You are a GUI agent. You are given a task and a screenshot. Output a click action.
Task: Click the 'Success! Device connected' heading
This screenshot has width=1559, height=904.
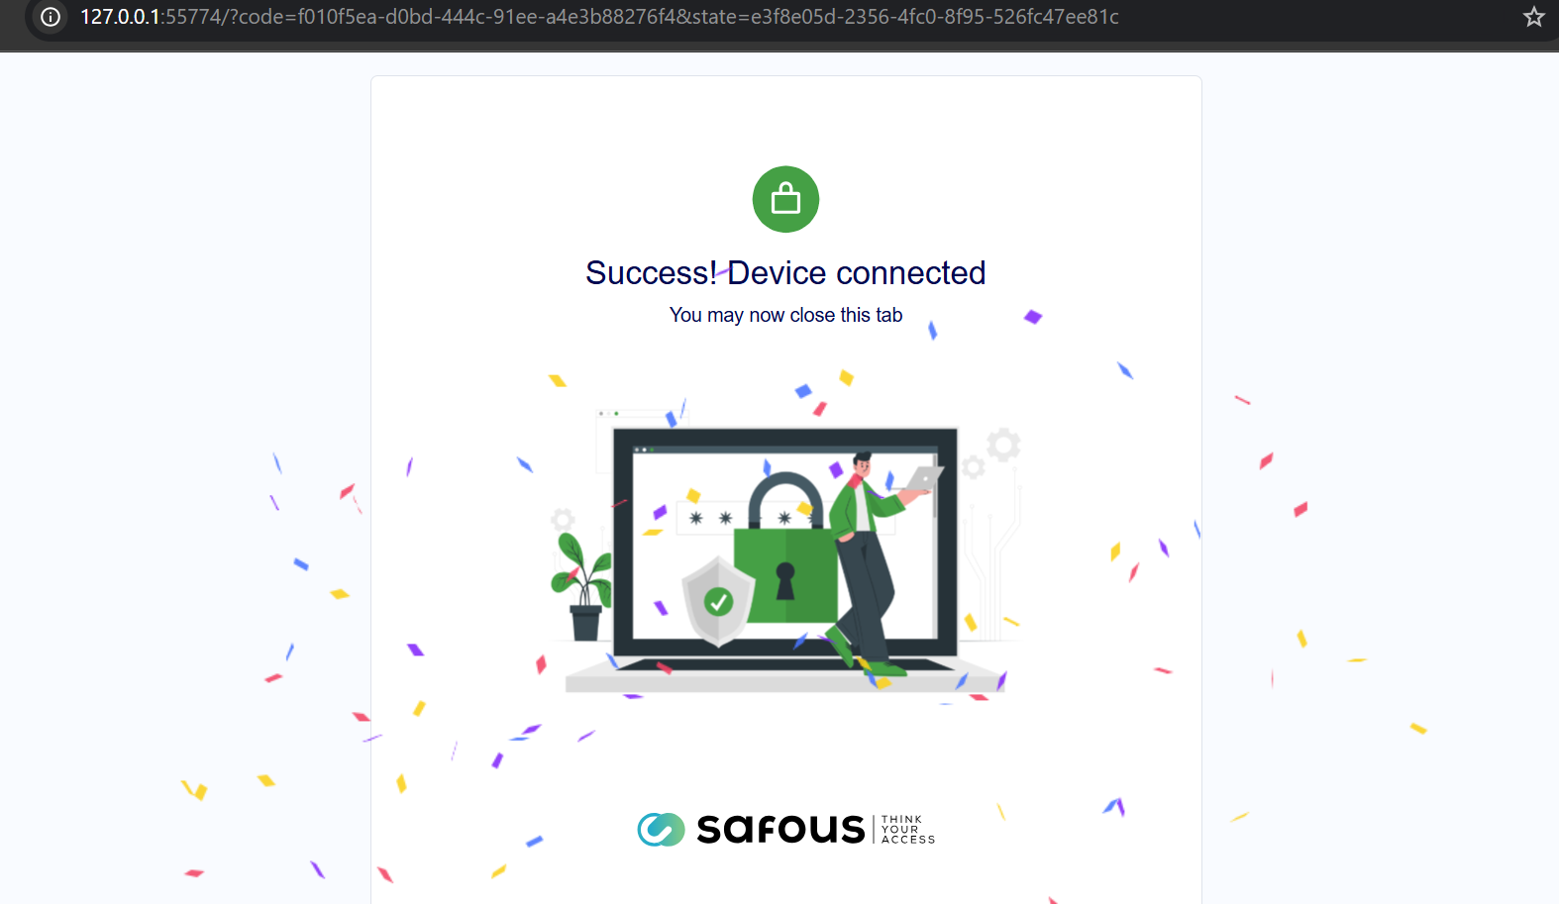(785, 272)
